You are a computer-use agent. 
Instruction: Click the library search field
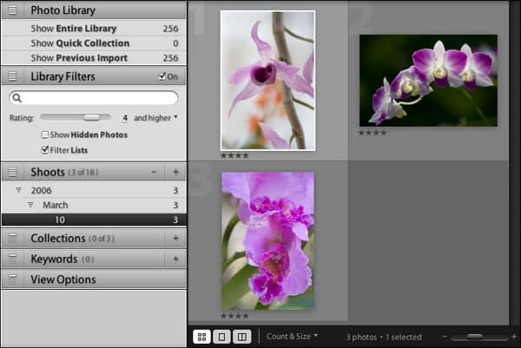click(x=94, y=98)
